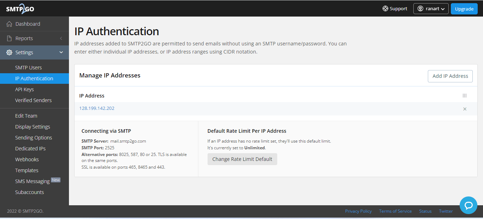Collapse the Settings menu chevron
Screen dimensions: 483x219
click(61, 52)
